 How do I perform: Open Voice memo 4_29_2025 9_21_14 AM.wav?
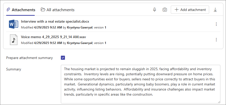53,37
